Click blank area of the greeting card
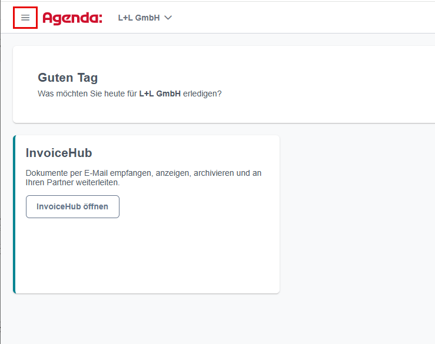Screen dimensions: 435x344 (305, 83)
